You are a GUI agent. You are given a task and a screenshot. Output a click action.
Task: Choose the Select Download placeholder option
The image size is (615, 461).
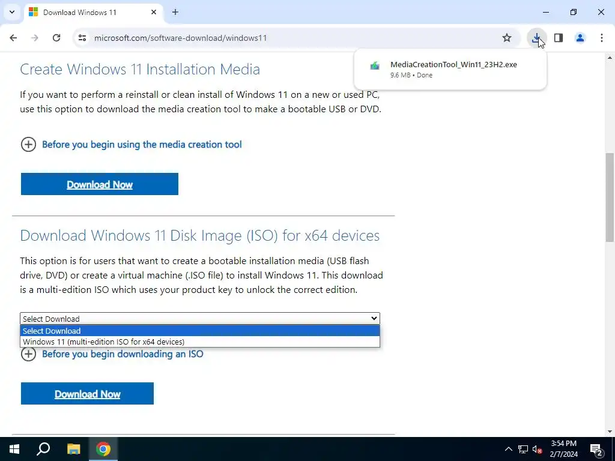pyautogui.click(x=200, y=331)
